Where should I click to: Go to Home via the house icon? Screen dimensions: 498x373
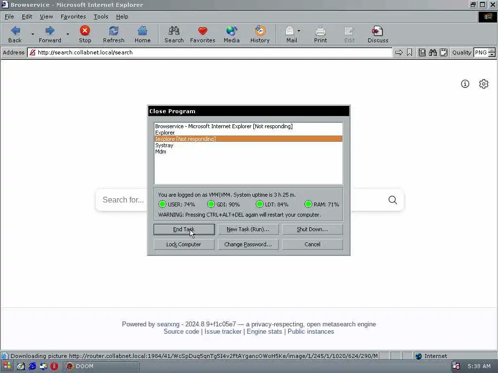[x=142, y=31]
